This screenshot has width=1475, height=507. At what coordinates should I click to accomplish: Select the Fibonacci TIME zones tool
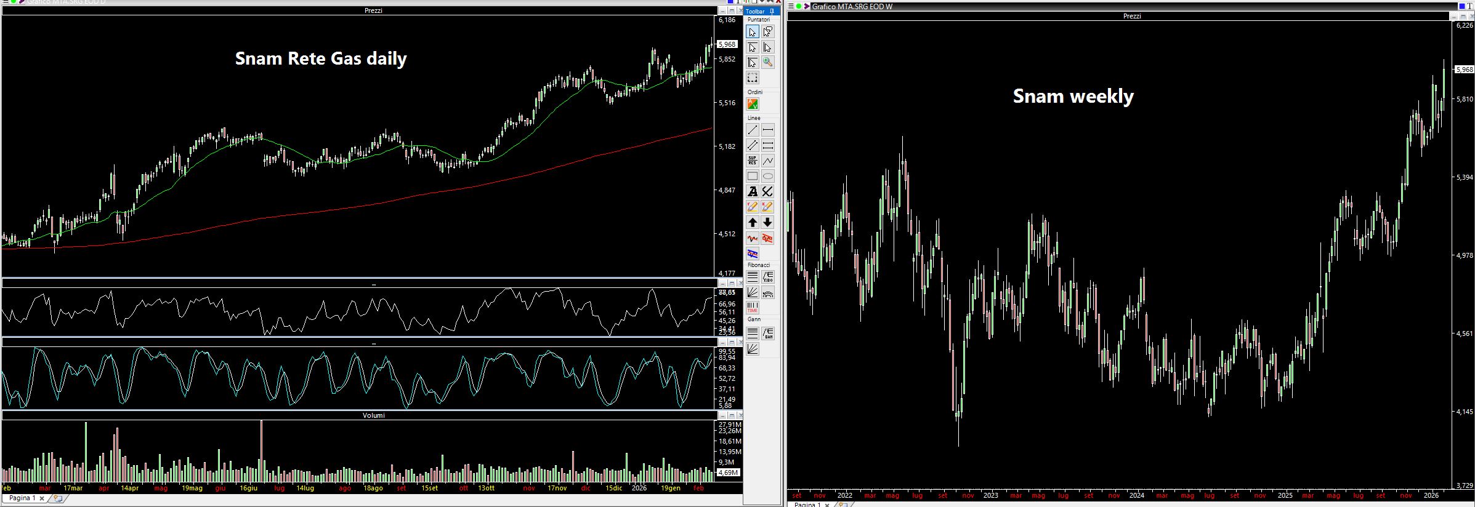(x=752, y=308)
